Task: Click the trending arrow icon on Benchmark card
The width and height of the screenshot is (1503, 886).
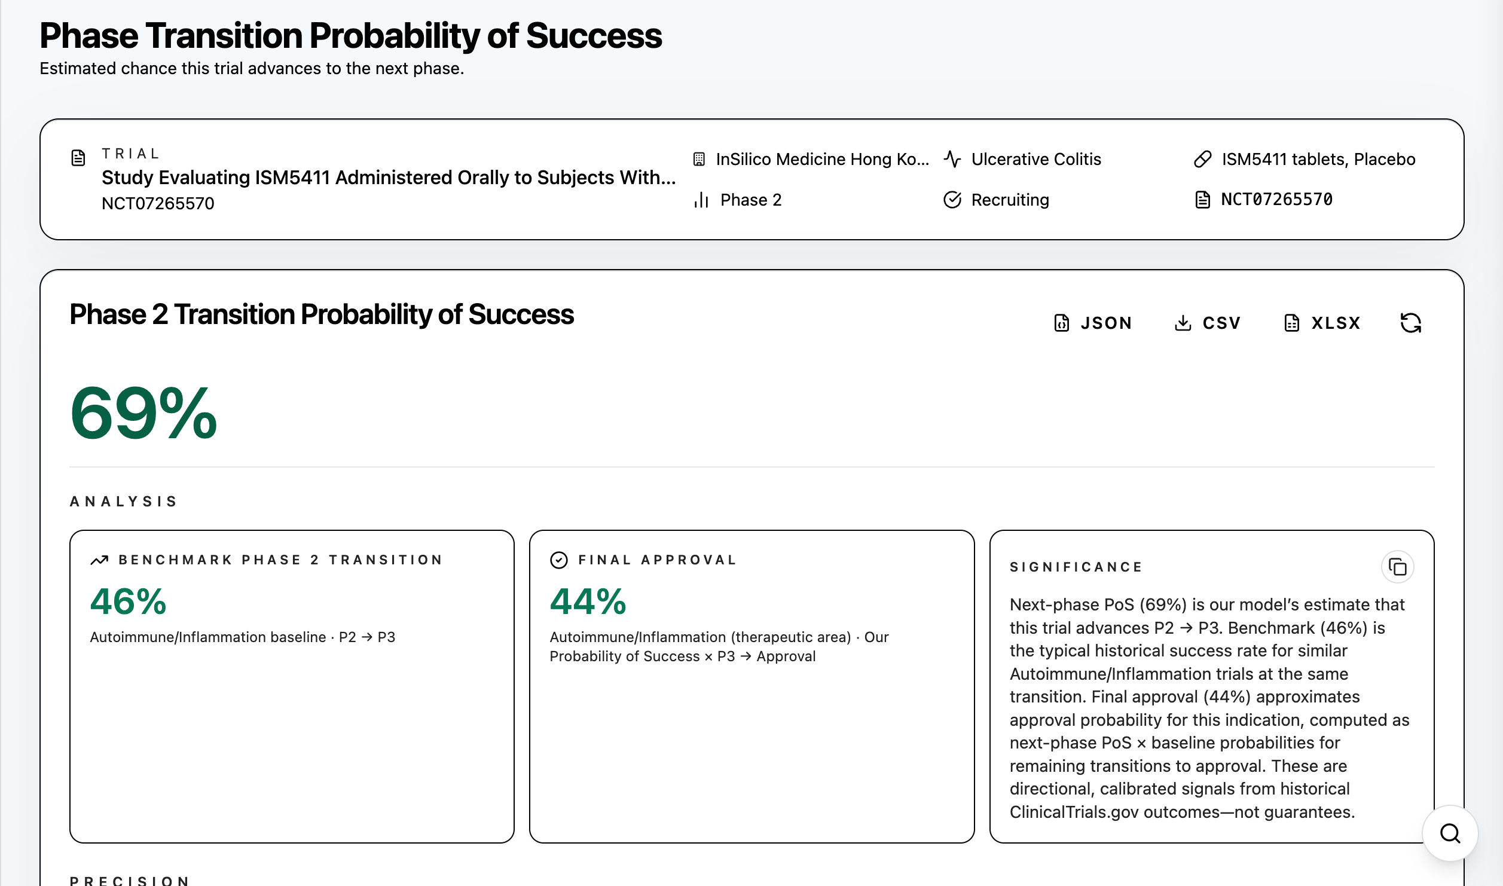Action: [99, 560]
